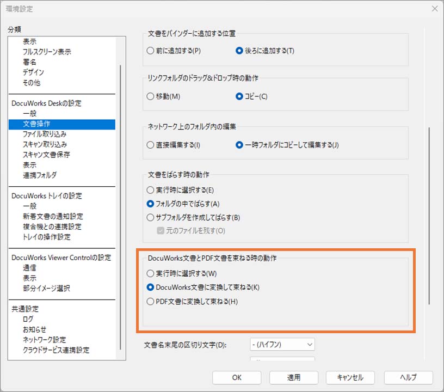
Task: Open the 文書名末尾の区切り文字 dropdown
Action: (x=282, y=345)
